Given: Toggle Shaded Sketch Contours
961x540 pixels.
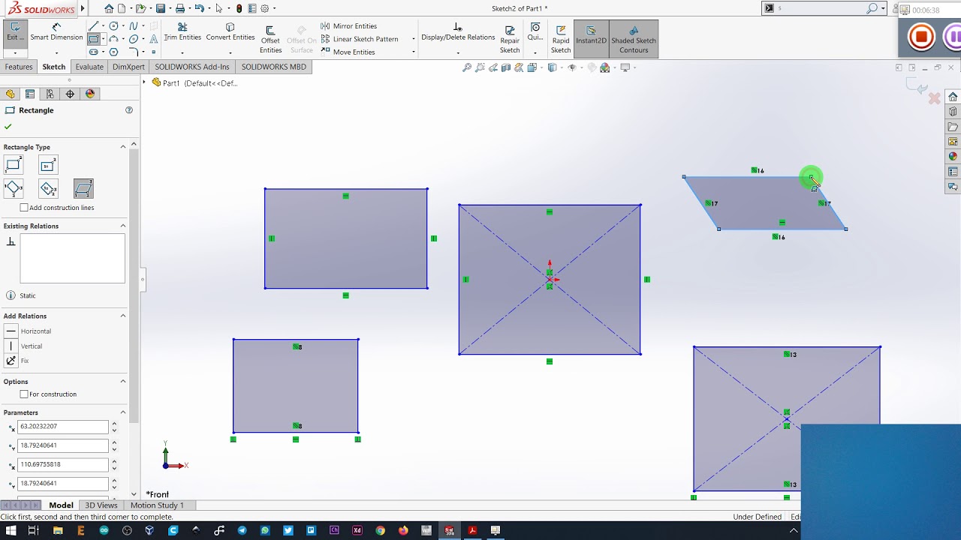Looking at the screenshot, I should coord(634,39).
